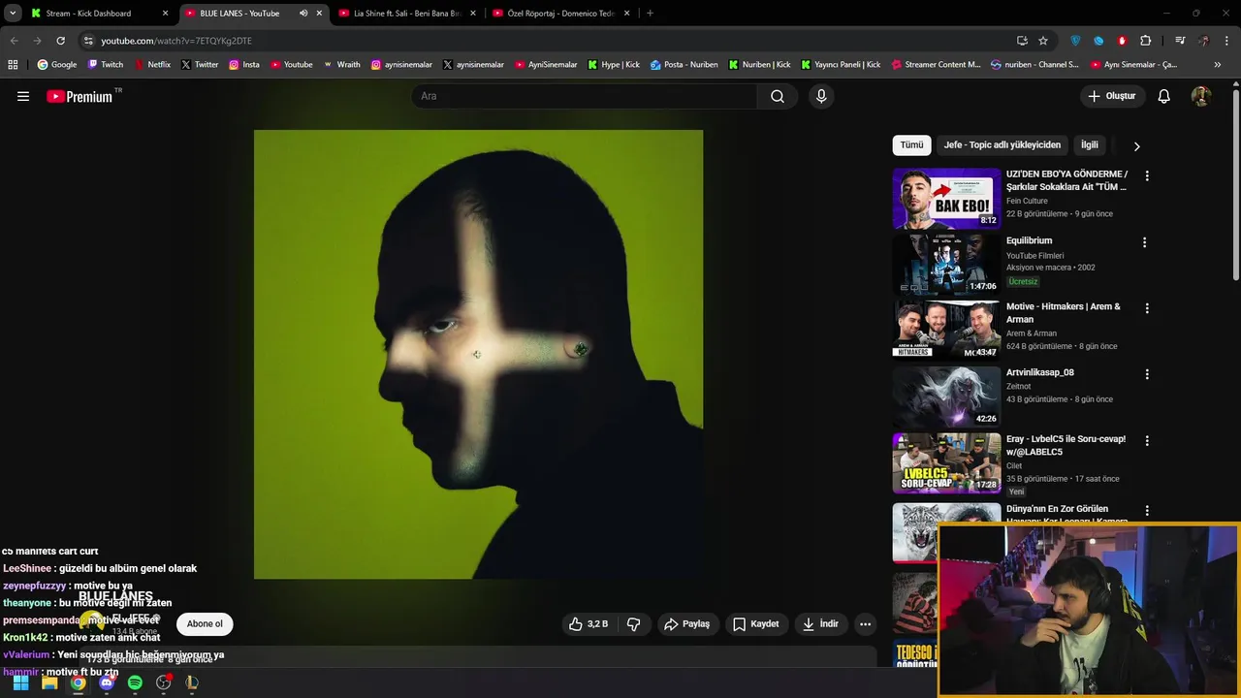Open File Explorer from taskbar
Viewport: 1241px width, 698px height.
click(49, 682)
